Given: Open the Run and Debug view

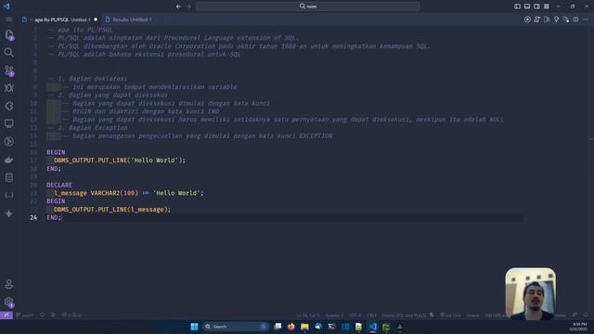Looking at the screenshot, I should 9,88.
